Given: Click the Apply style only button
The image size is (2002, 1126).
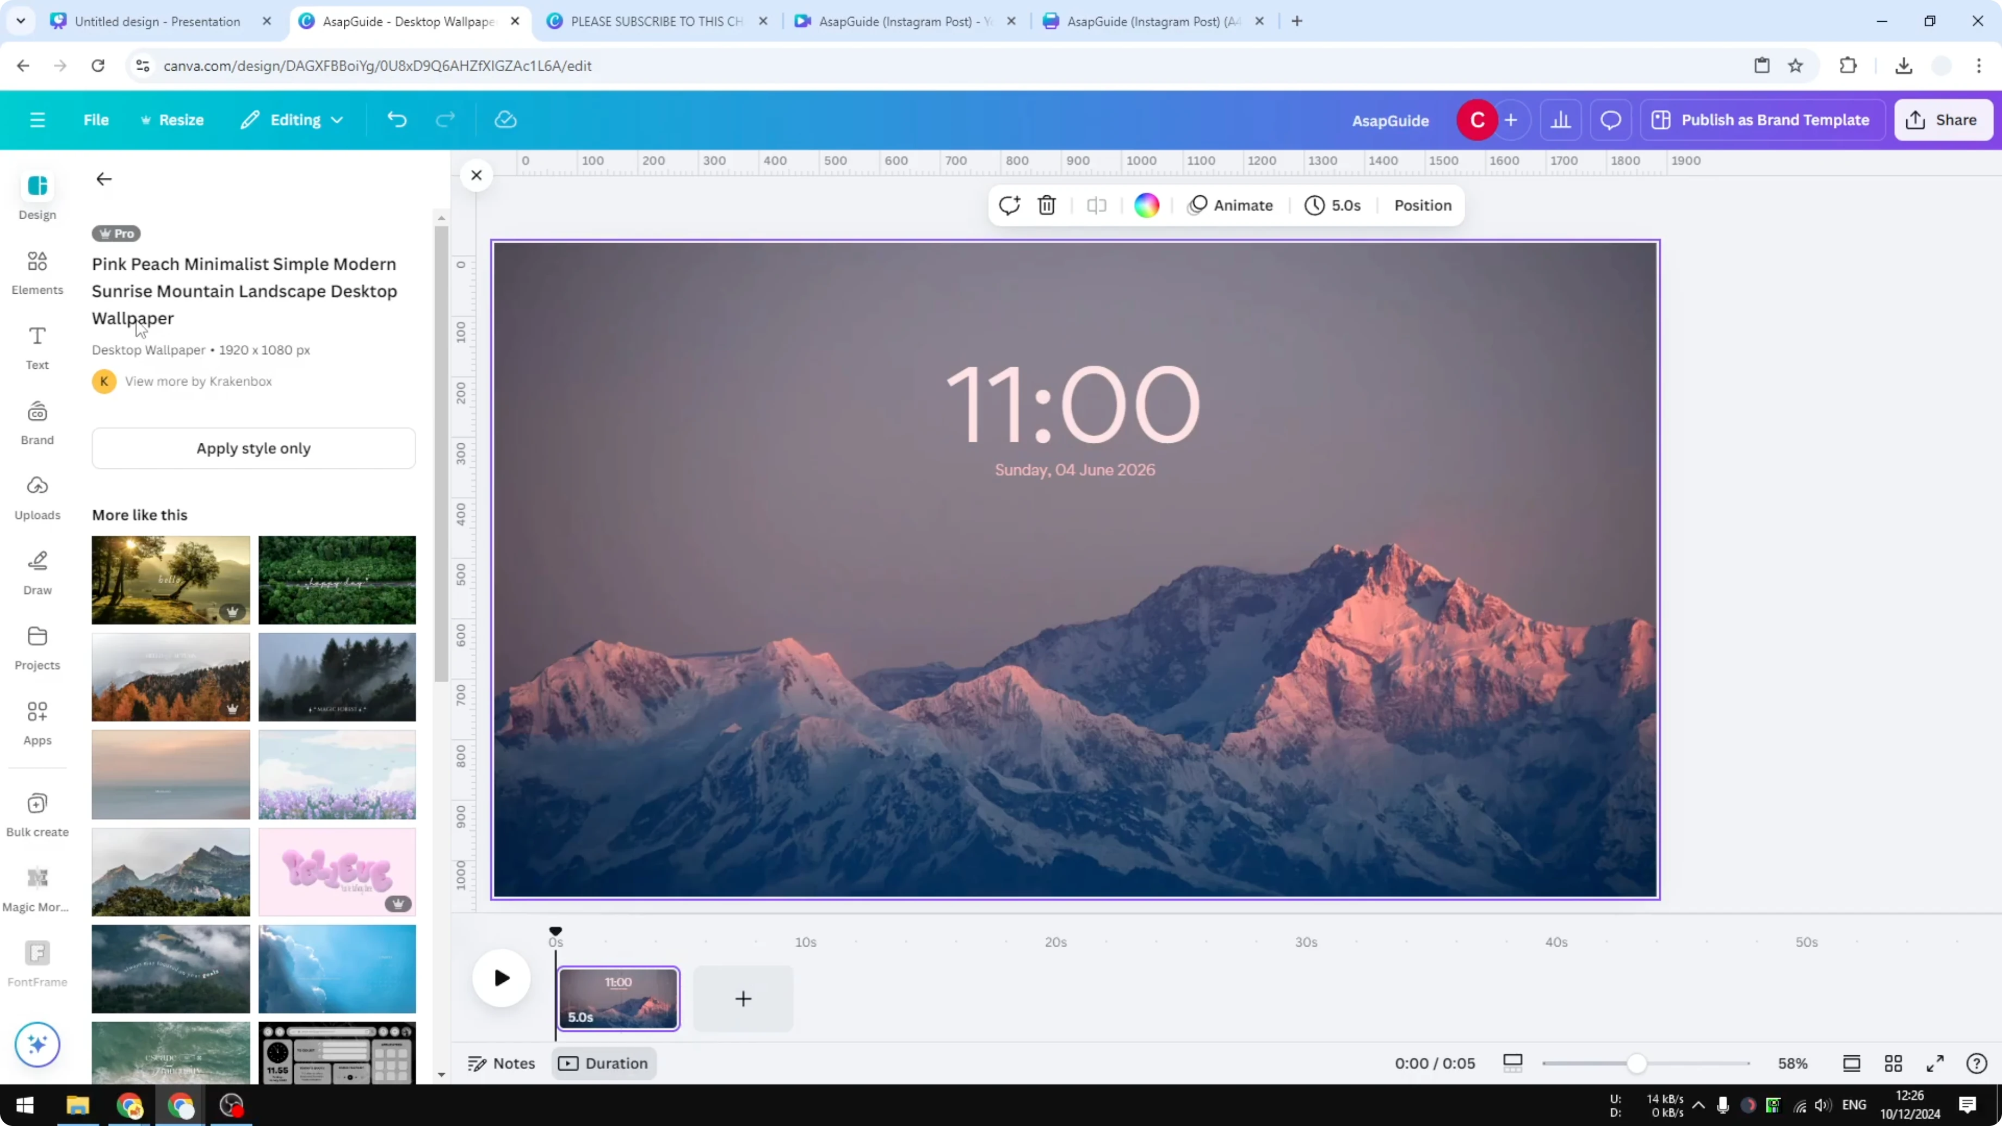Looking at the screenshot, I should pos(254,448).
